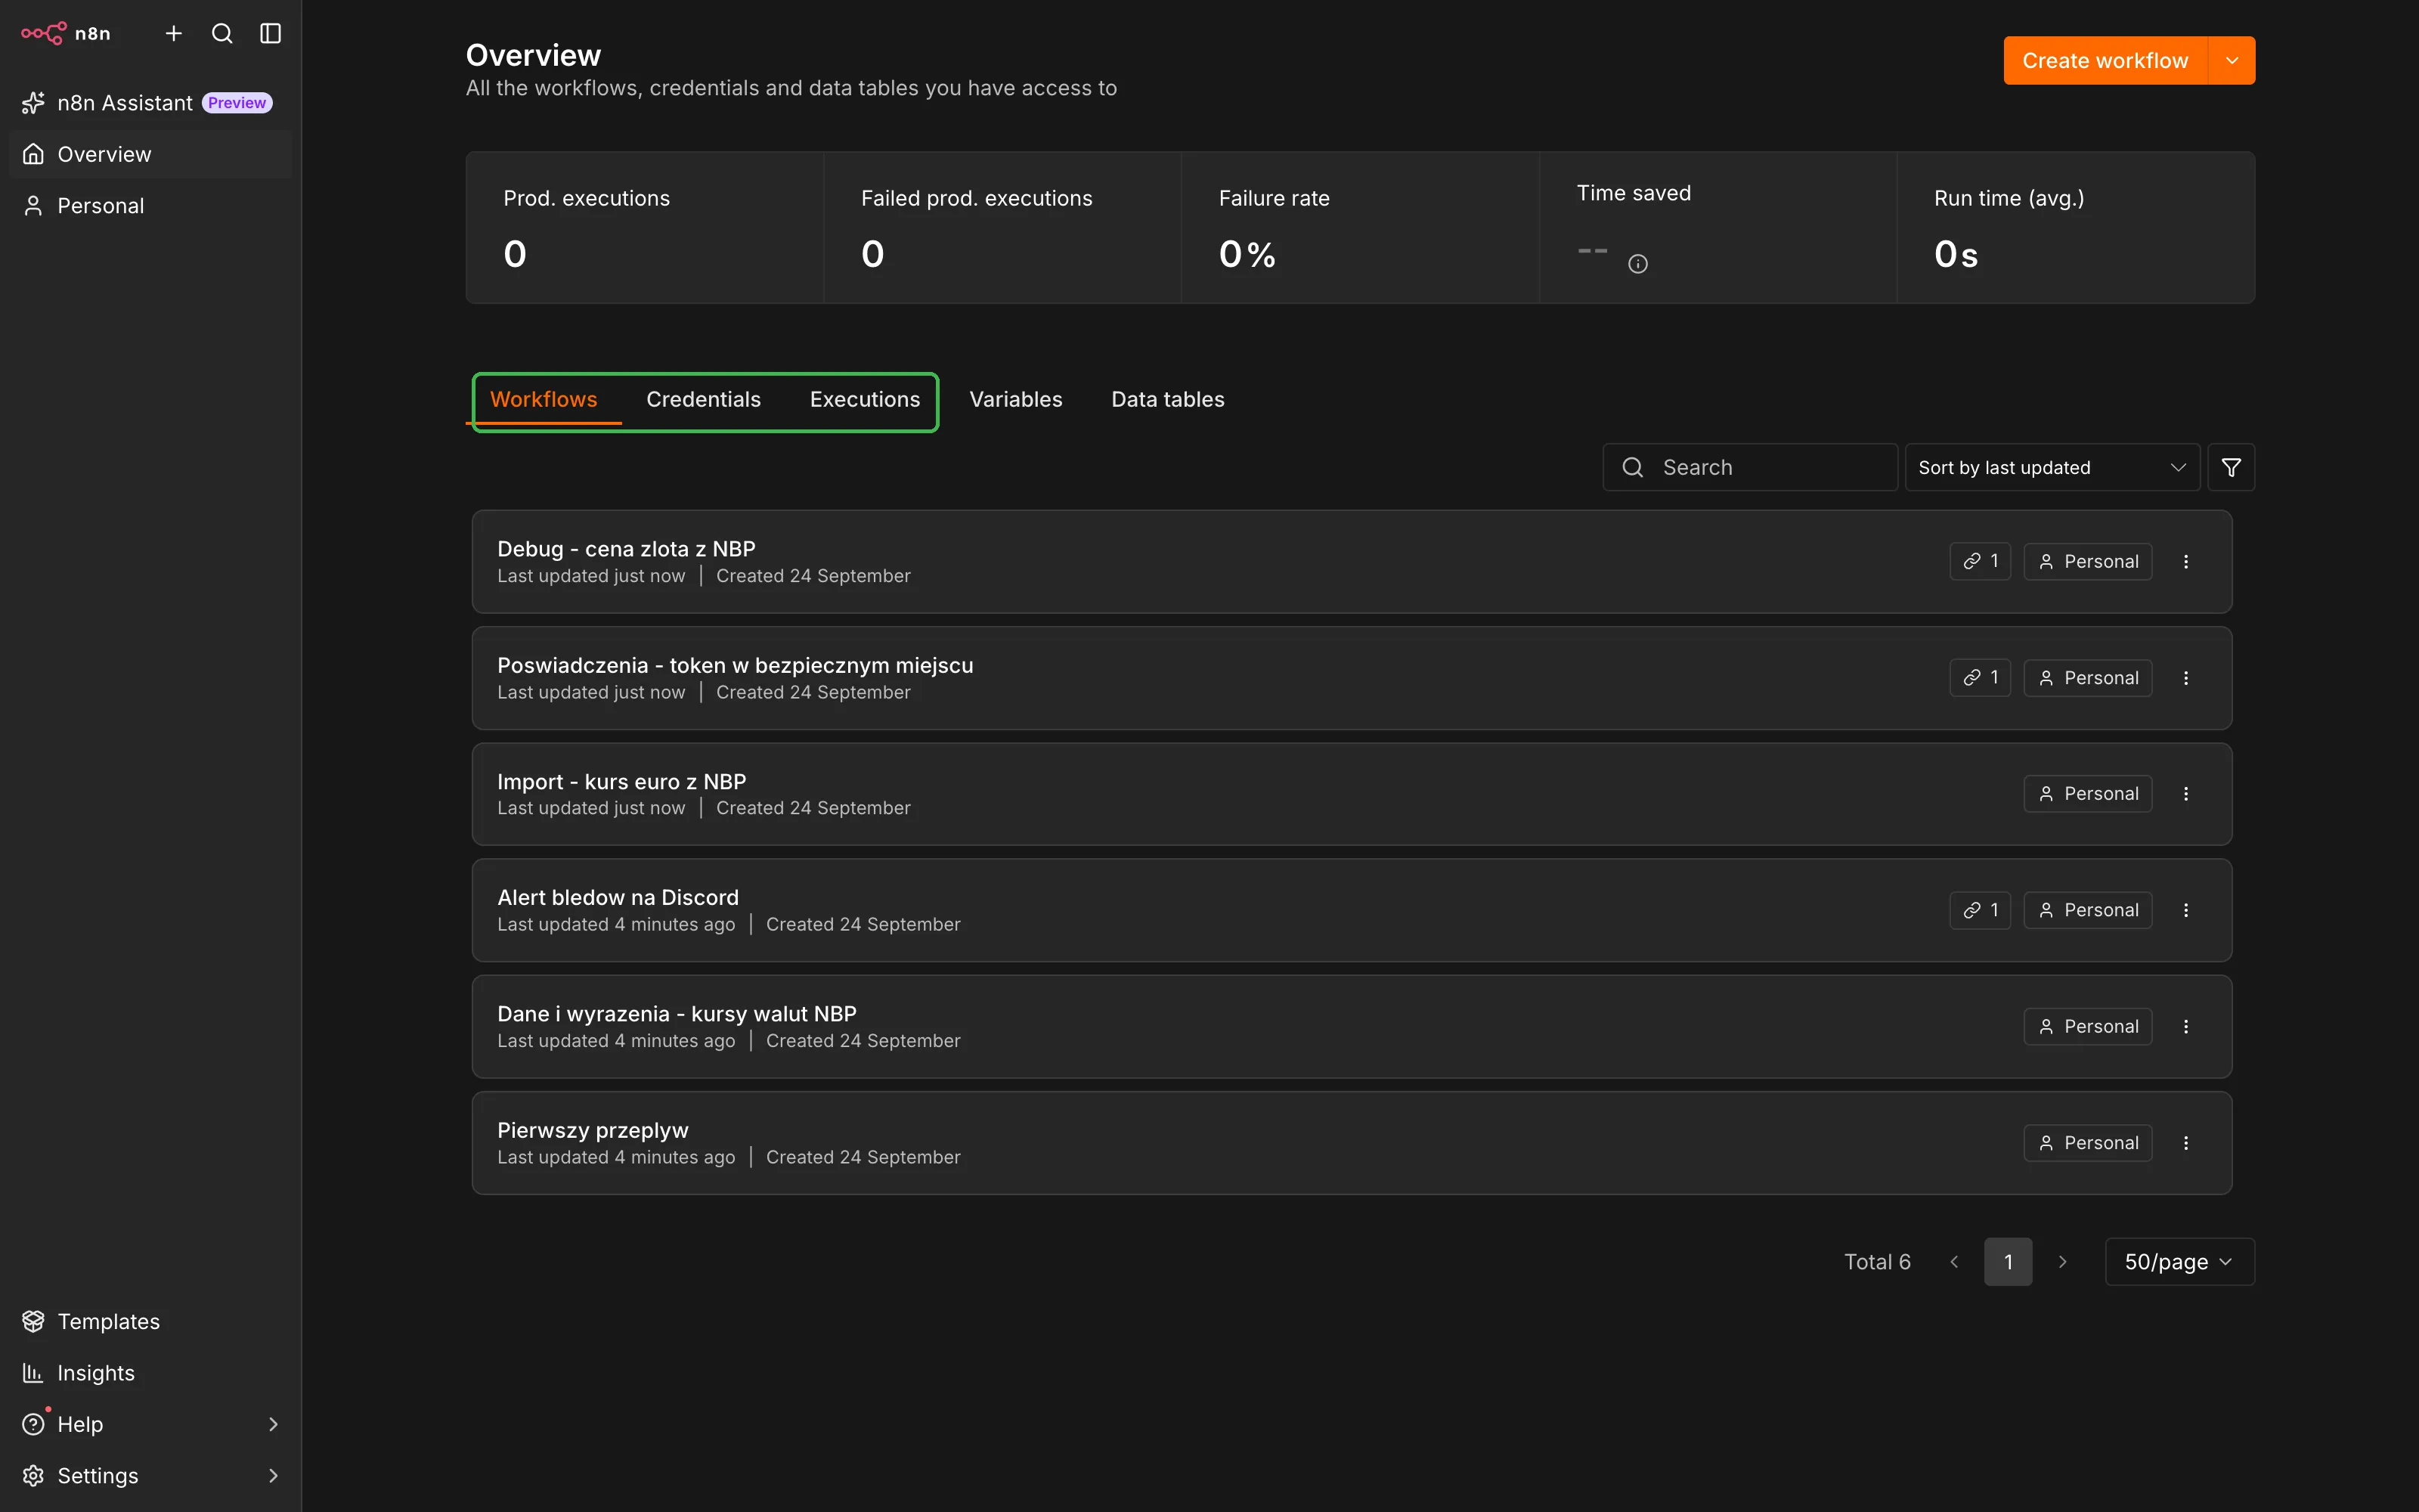
Task: Switch to the Executions tab
Action: pyautogui.click(x=865, y=399)
